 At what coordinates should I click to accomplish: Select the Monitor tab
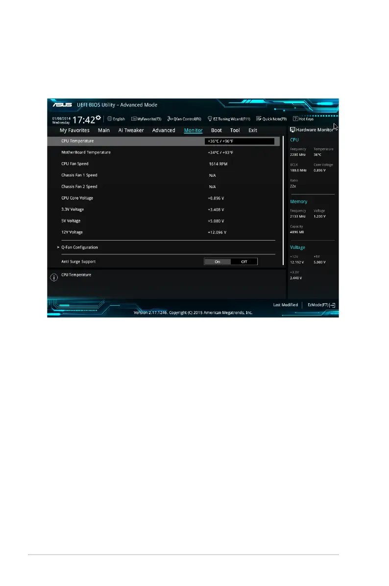[x=193, y=130]
